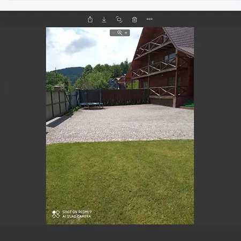The height and width of the screenshot is (241, 241).
Task: Delete the photo with the trash icon
Action: [x=134, y=19]
